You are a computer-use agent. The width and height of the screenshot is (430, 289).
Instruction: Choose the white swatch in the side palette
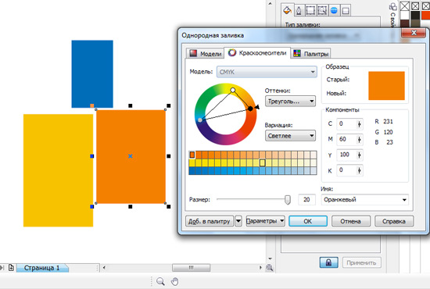tap(404, 15)
